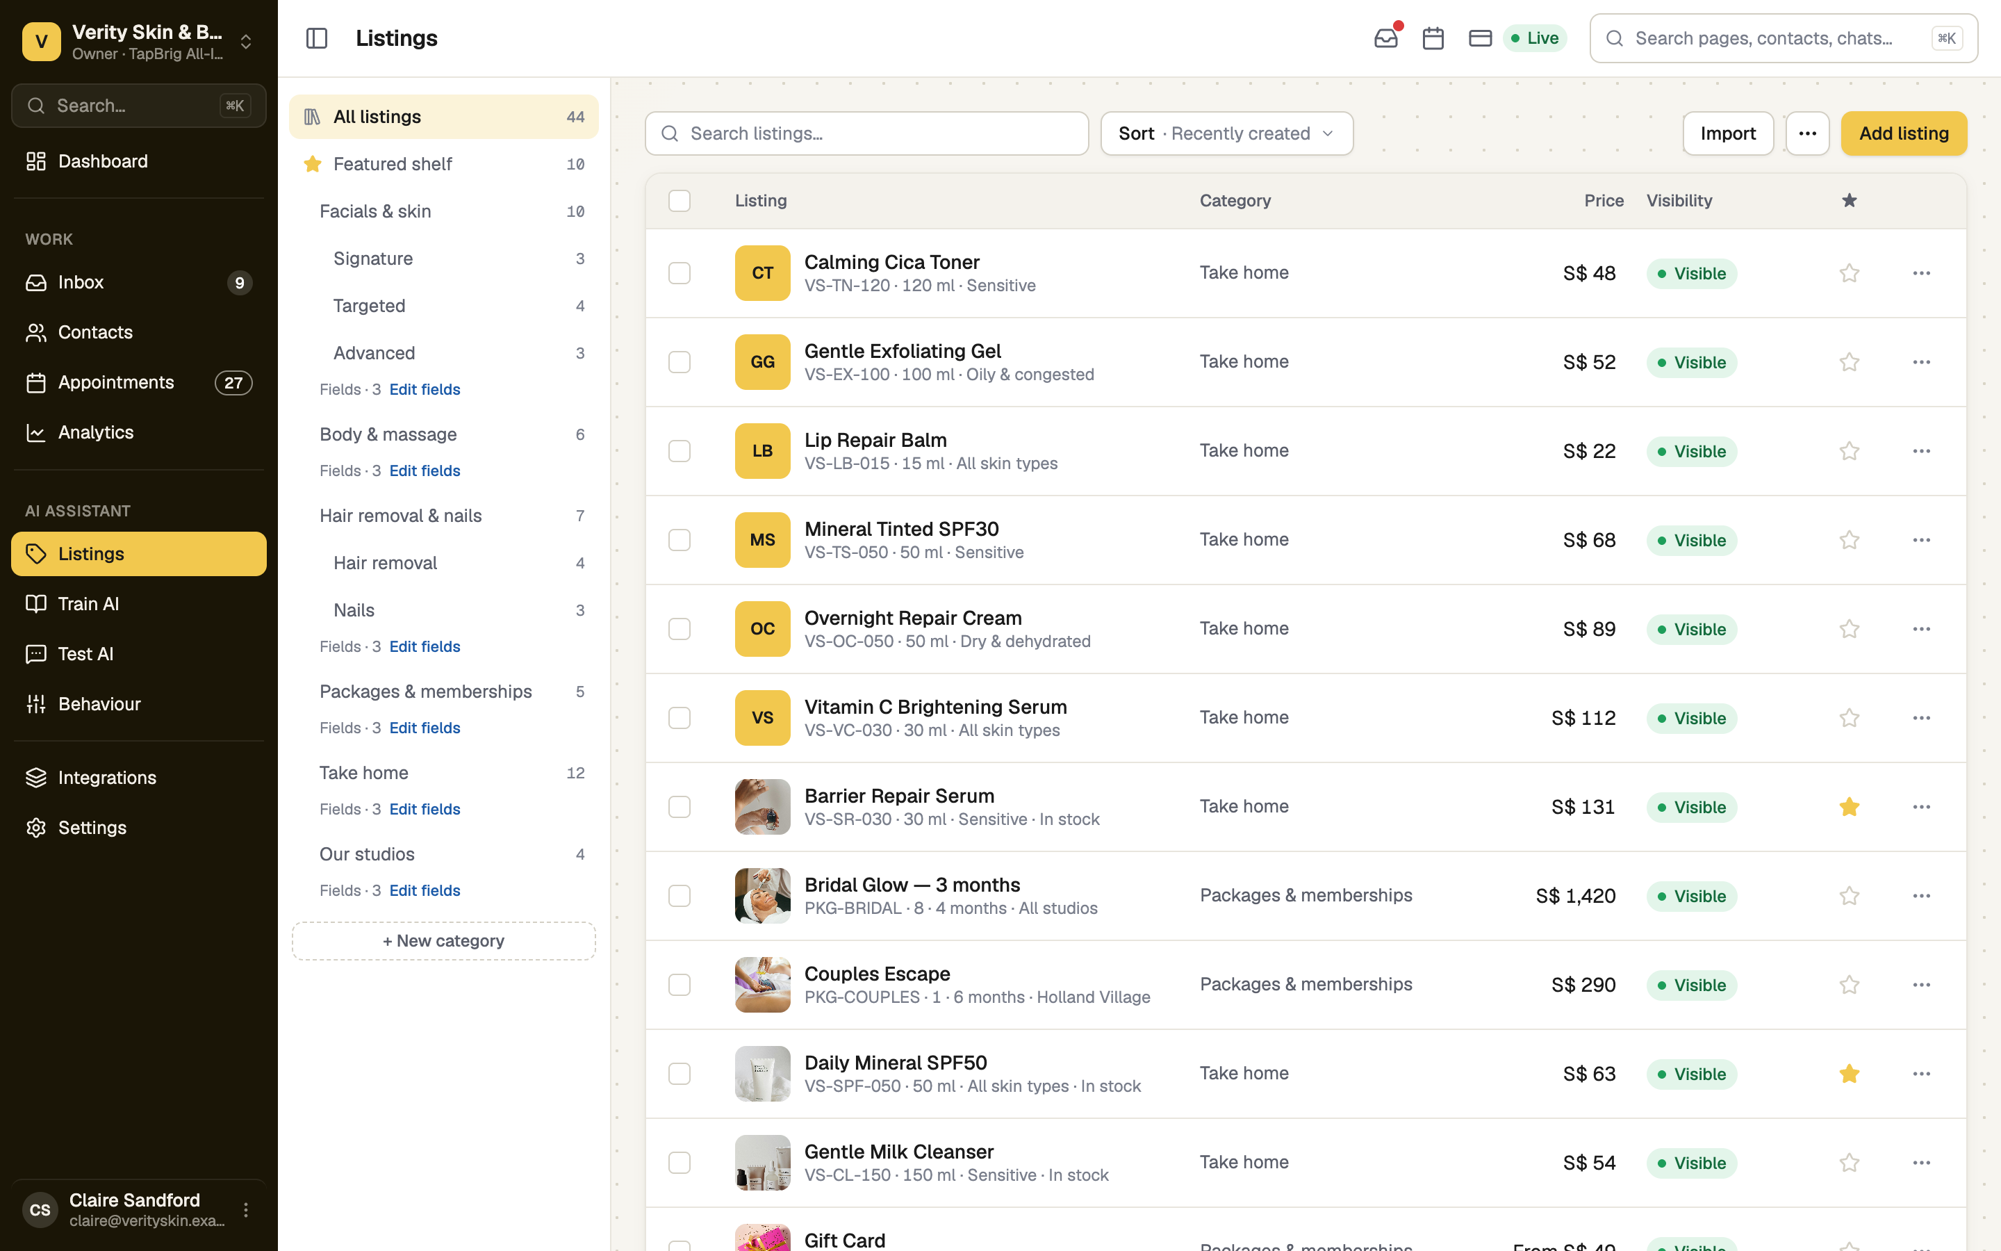
Task: Click the star column header icon
Action: [1850, 200]
